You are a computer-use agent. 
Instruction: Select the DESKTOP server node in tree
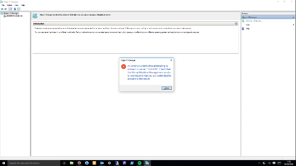coord(14,16)
